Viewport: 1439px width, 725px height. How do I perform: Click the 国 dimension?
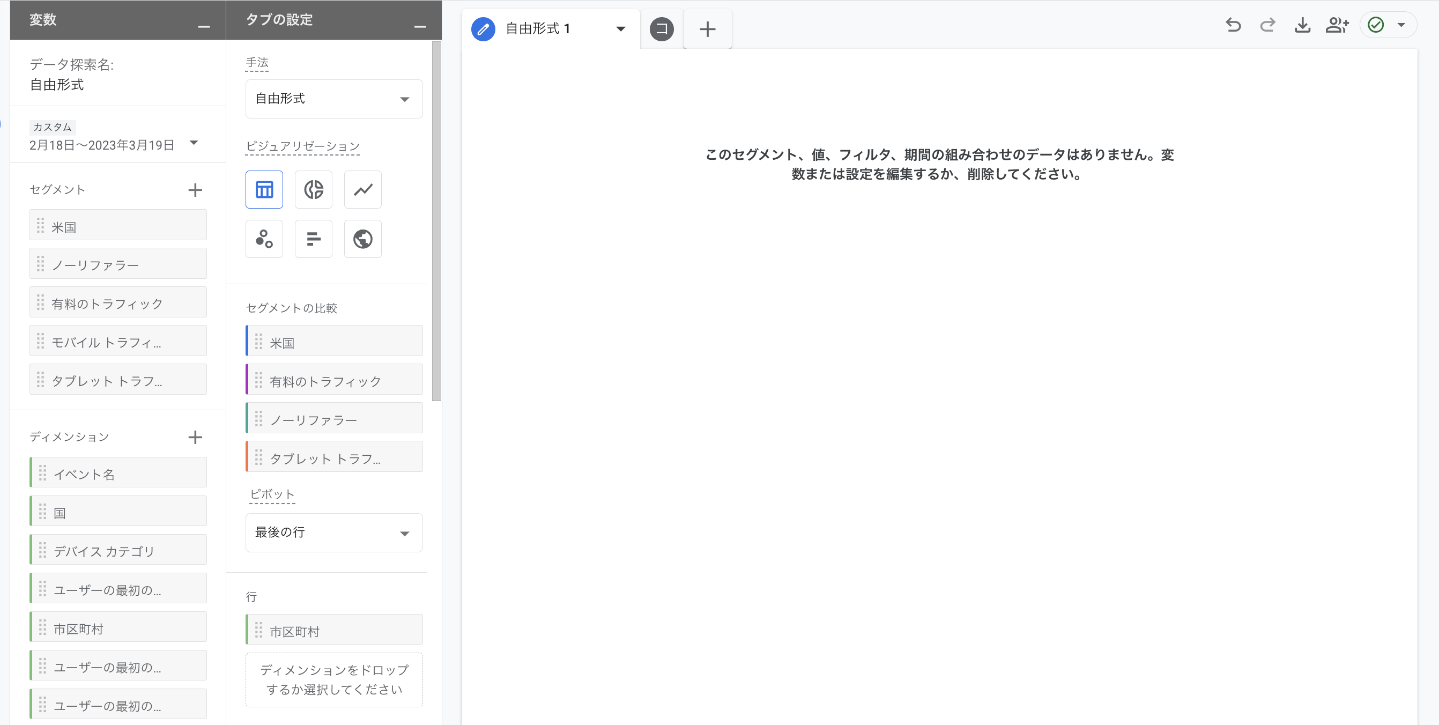(118, 511)
